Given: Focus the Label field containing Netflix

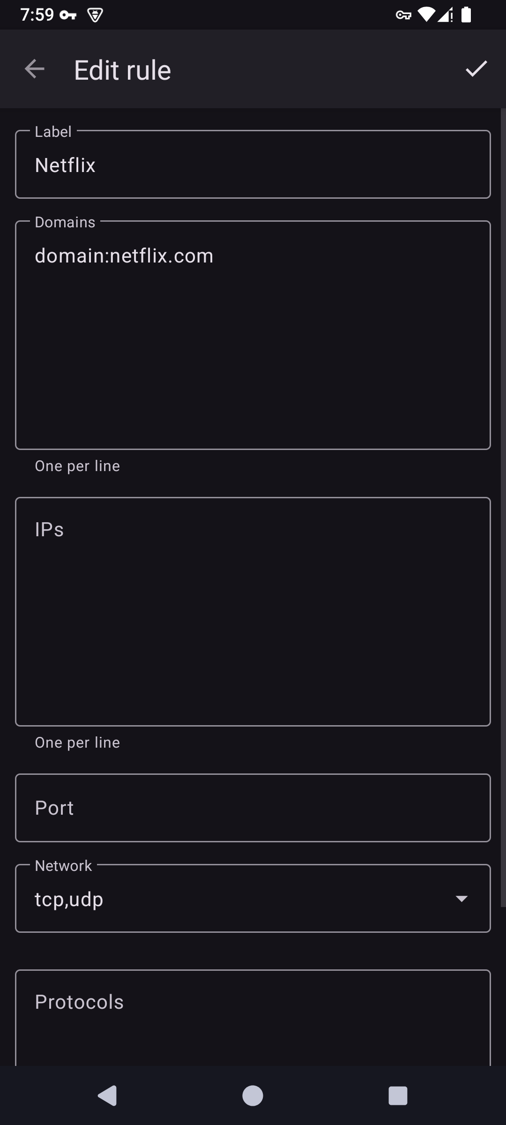Looking at the screenshot, I should click(x=253, y=165).
